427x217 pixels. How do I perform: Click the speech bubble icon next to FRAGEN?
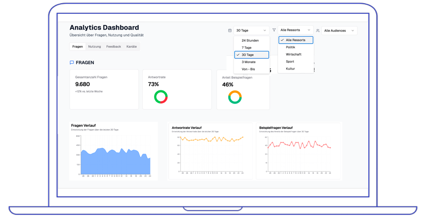point(72,63)
